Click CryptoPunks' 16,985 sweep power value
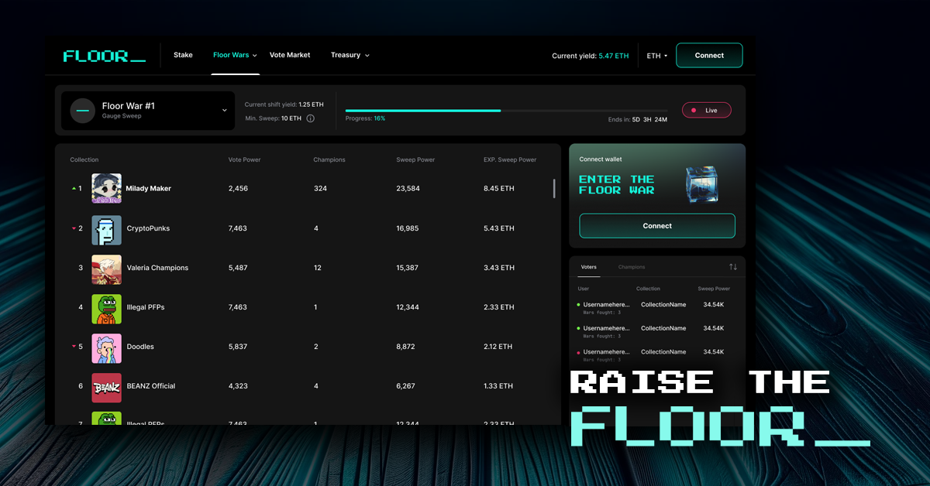Screen dimensions: 930x486 click(408, 229)
